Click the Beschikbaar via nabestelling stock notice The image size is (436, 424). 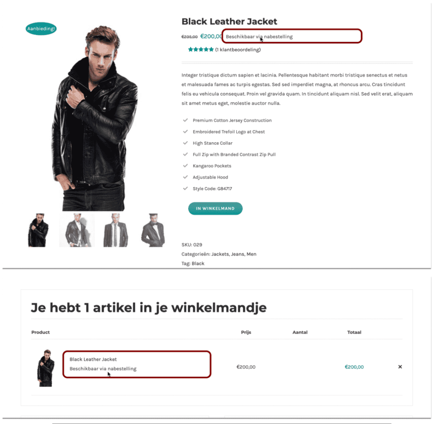pos(259,37)
